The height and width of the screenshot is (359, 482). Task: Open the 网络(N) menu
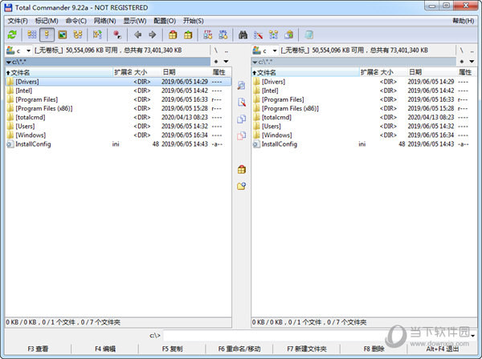click(x=104, y=20)
